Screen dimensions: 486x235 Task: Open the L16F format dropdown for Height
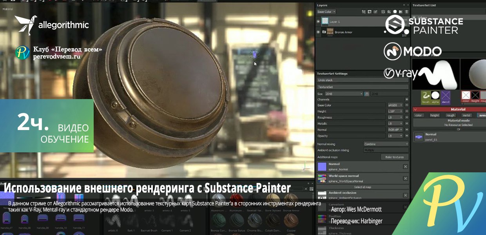(395, 111)
